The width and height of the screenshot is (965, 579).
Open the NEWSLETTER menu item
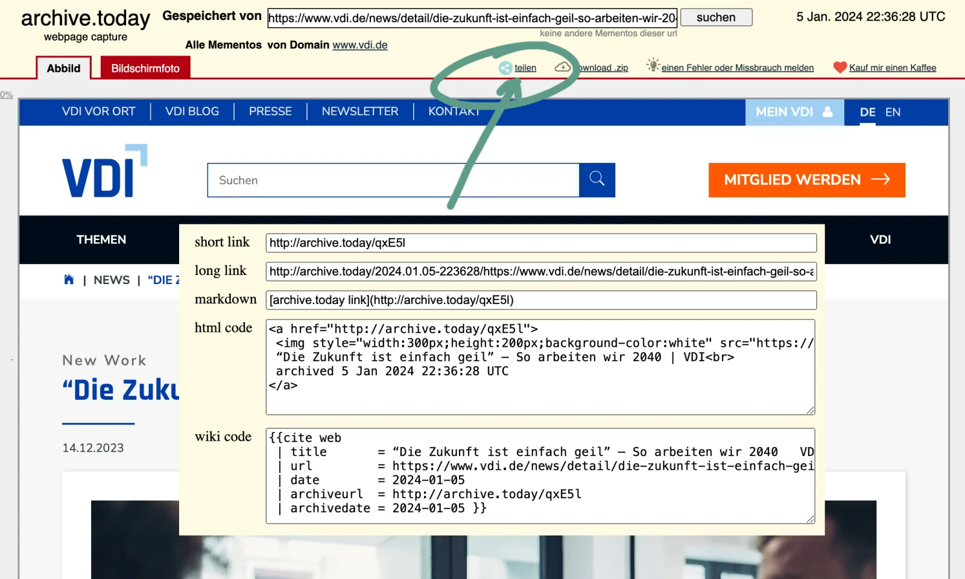360,112
